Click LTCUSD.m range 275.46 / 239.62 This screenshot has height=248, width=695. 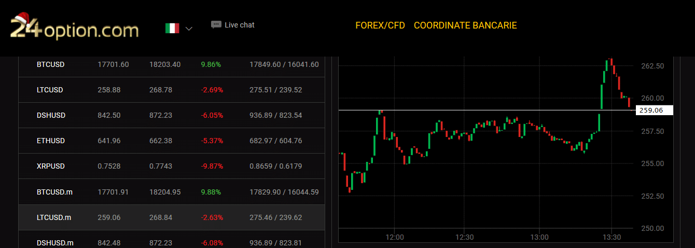click(x=276, y=217)
